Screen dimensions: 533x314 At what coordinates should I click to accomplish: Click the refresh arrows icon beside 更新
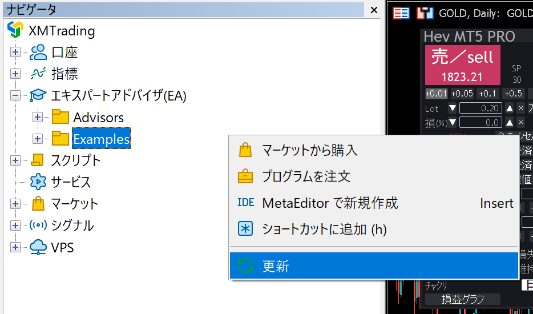click(245, 265)
